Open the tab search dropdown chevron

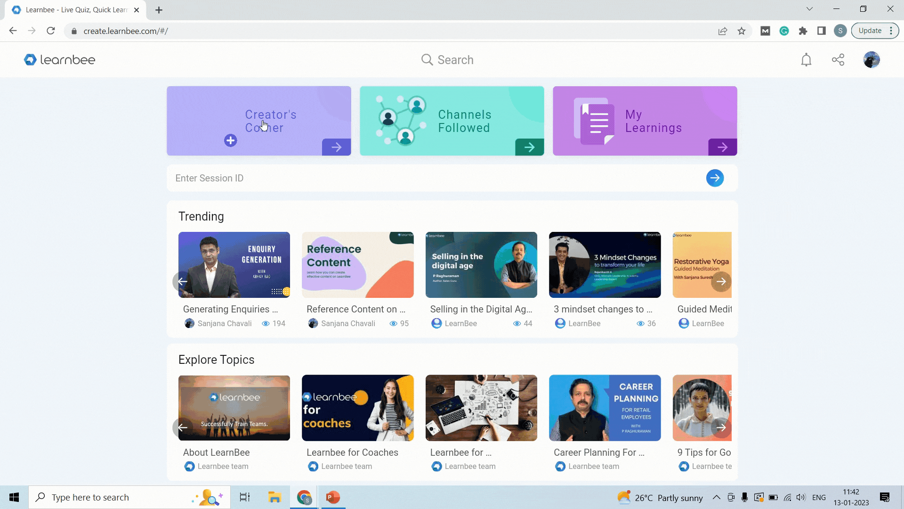pyautogui.click(x=809, y=9)
